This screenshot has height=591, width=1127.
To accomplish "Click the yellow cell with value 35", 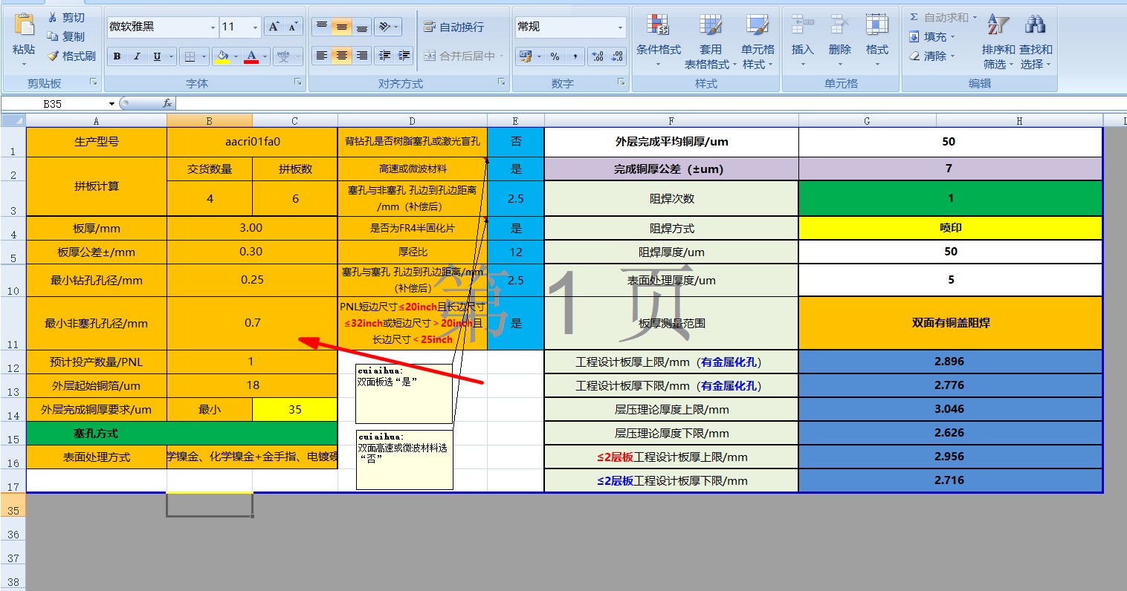I will point(294,409).
